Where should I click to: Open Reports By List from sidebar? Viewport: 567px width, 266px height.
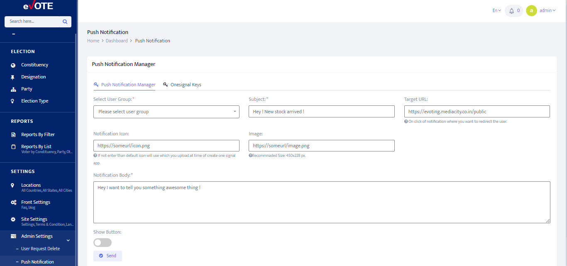36,146
